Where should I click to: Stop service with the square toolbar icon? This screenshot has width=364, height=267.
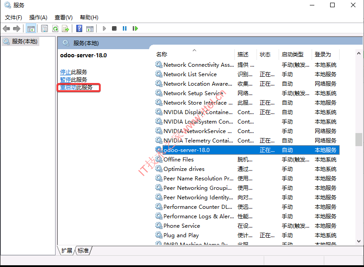click(114, 28)
